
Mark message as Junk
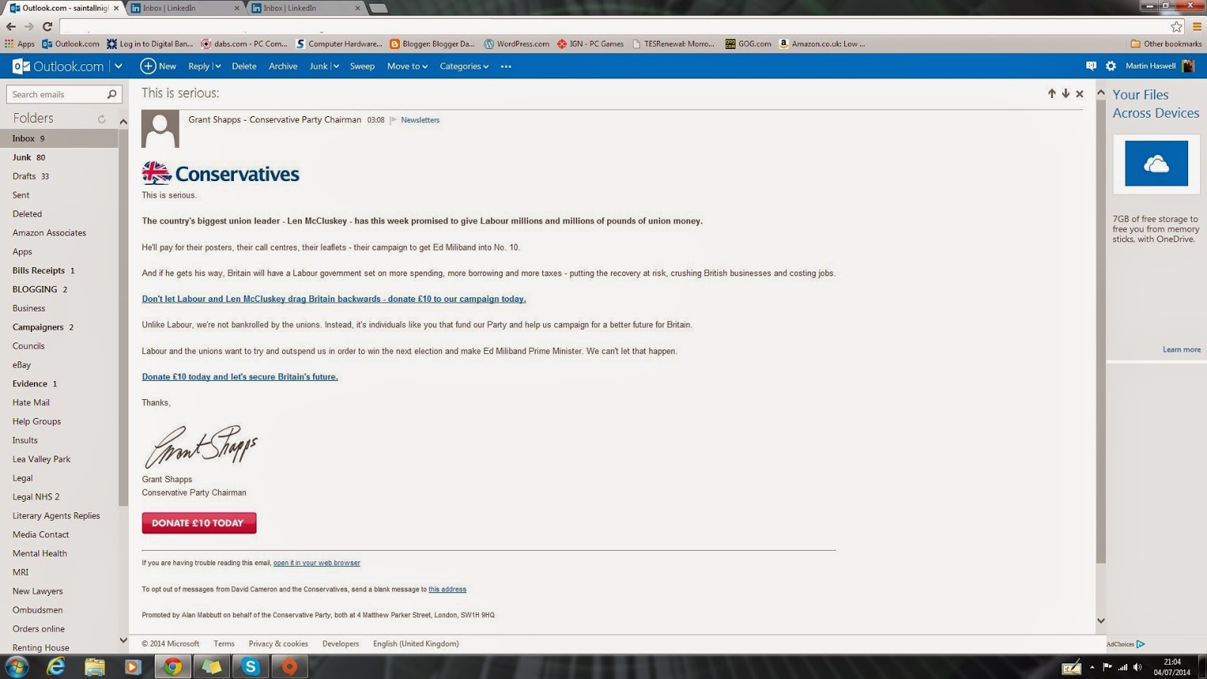[318, 66]
